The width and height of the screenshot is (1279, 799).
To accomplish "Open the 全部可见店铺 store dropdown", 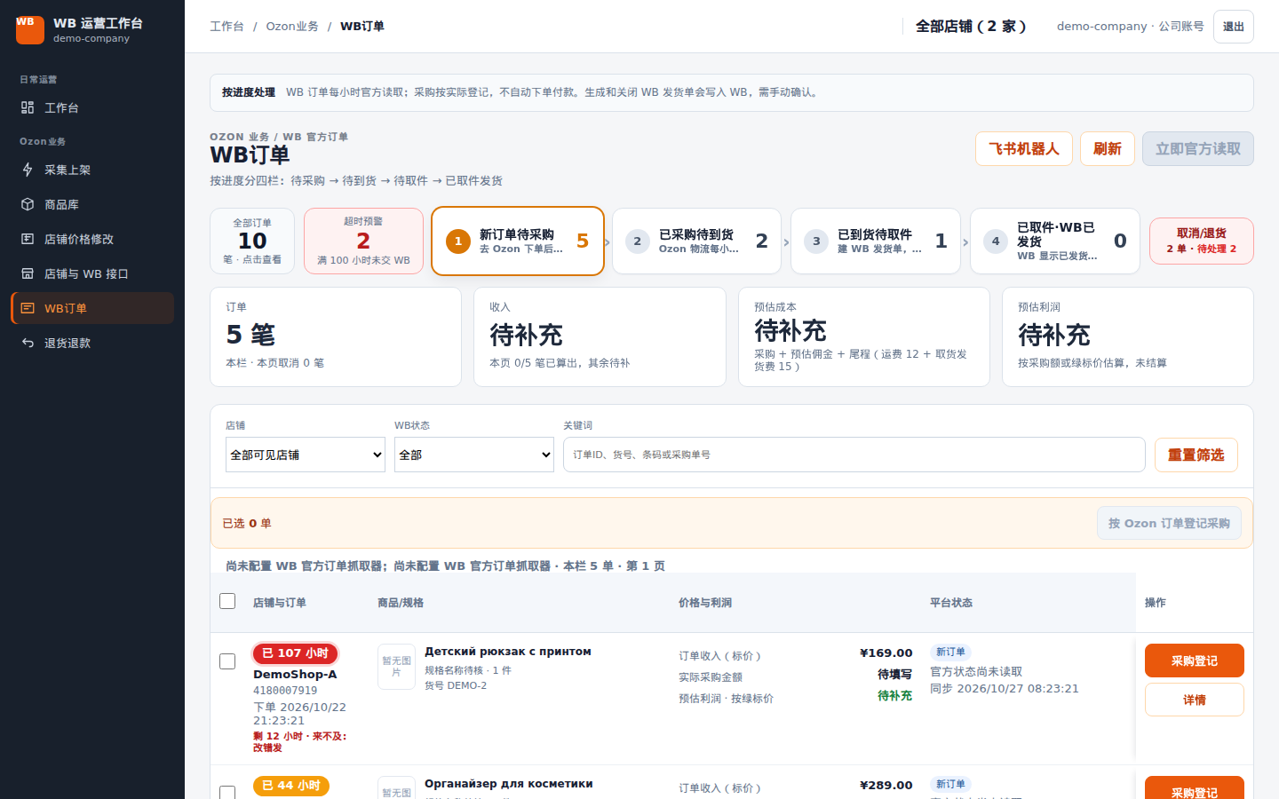I will tap(306, 455).
